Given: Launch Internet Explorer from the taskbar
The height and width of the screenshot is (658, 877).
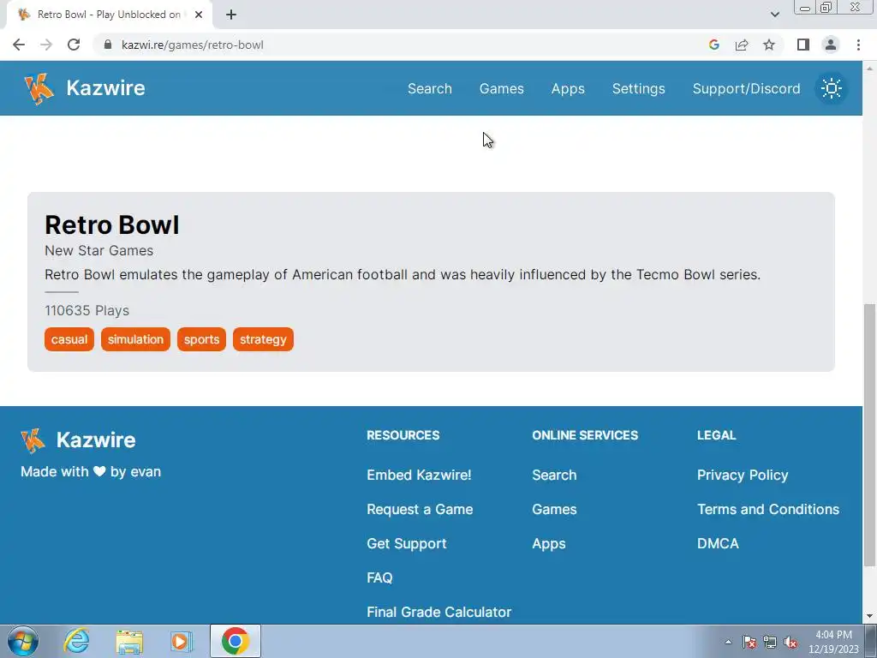Looking at the screenshot, I should coord(76,641).
